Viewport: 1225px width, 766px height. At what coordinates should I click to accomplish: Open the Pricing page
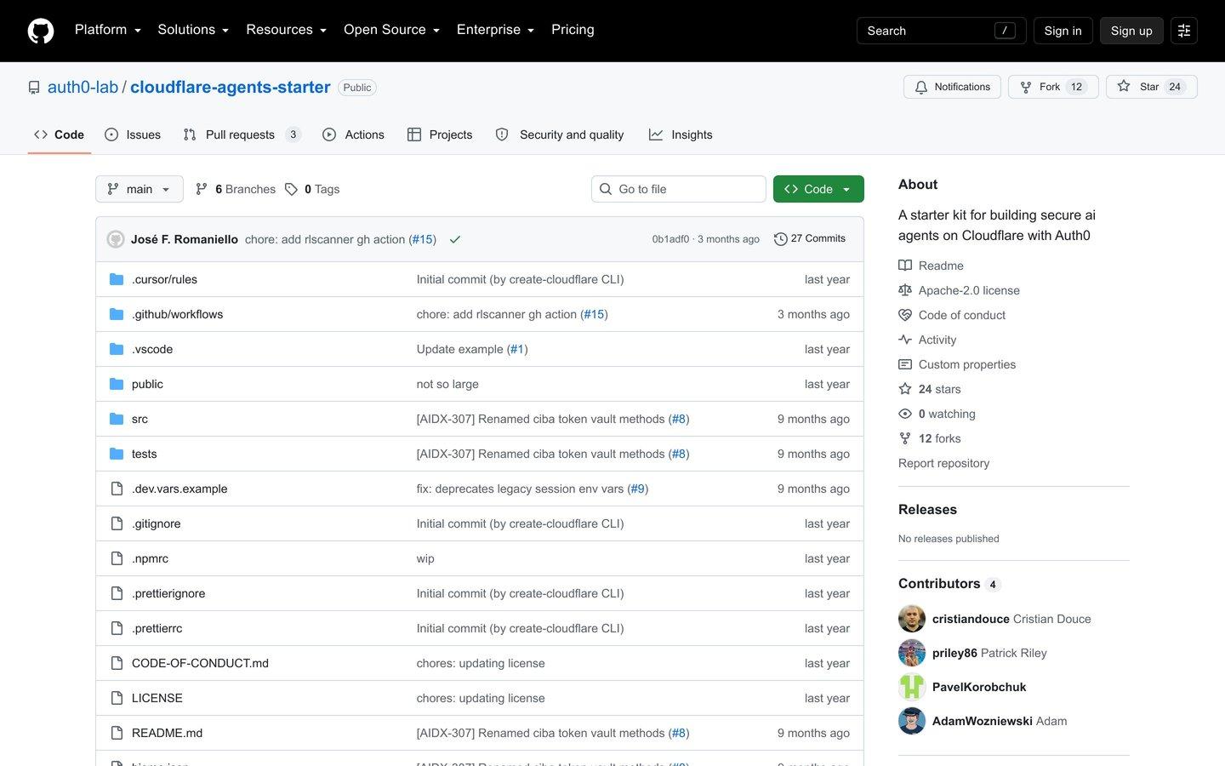(573, 30)
